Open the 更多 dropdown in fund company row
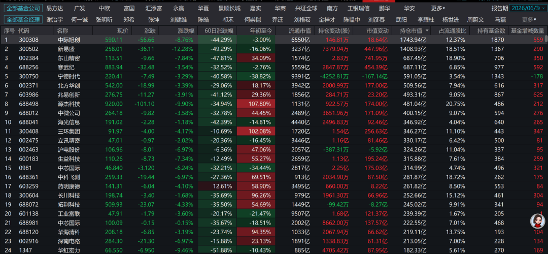This screenshot has height=254, width=548. click(438, 8)
